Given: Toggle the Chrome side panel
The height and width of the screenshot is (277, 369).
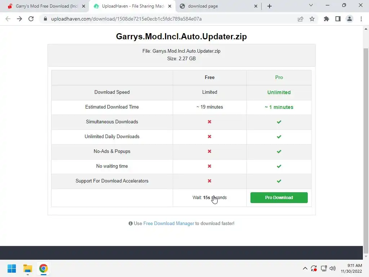Looking at the screenshot, I should (338, 19).
